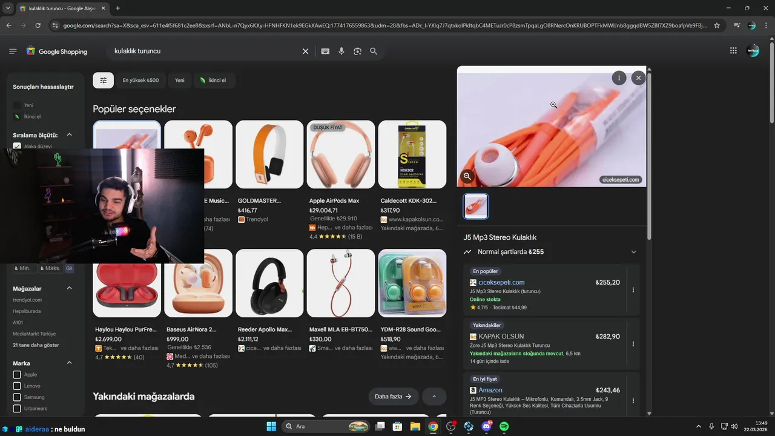Image resolution: width=775 pixels, height=436 pixels.
Task: Check the Lenovo brand checkbox
Action: (x=17, y=386)
